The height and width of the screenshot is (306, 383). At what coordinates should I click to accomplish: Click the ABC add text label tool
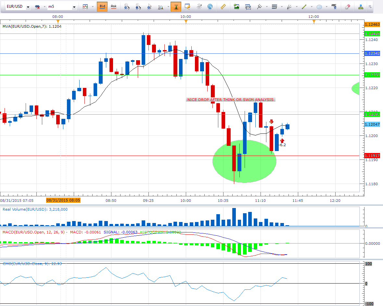click(x=334, y=7)
